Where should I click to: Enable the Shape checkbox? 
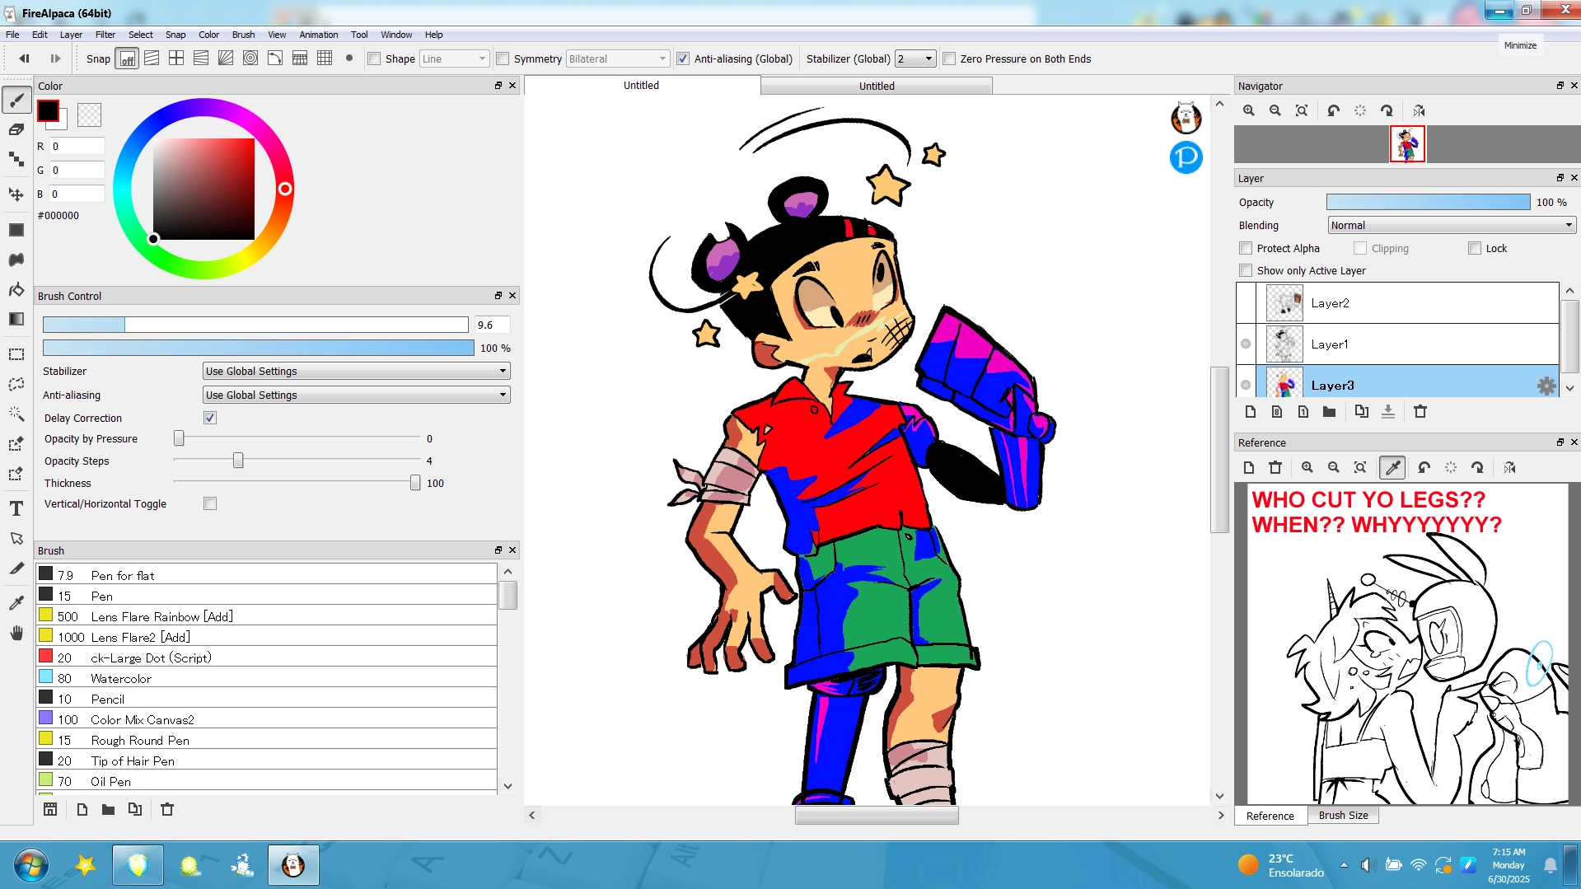coord(374,58)
